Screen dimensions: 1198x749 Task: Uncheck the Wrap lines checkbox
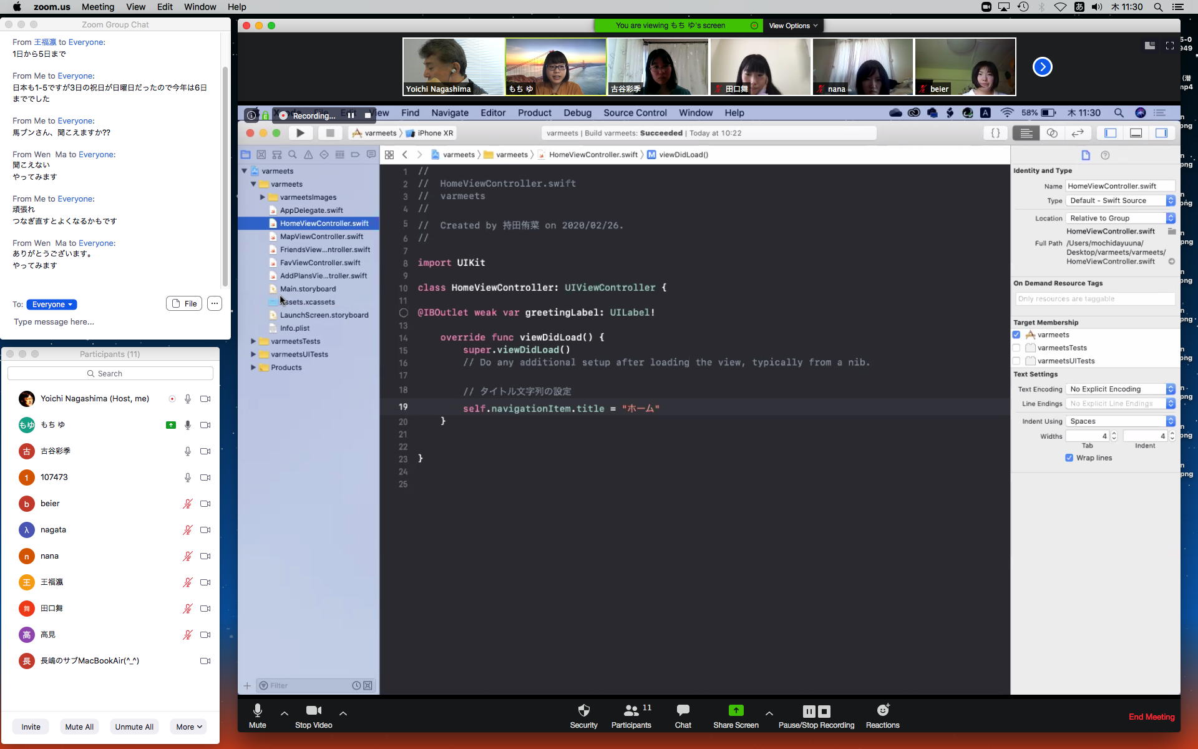tap(1069, 458)
